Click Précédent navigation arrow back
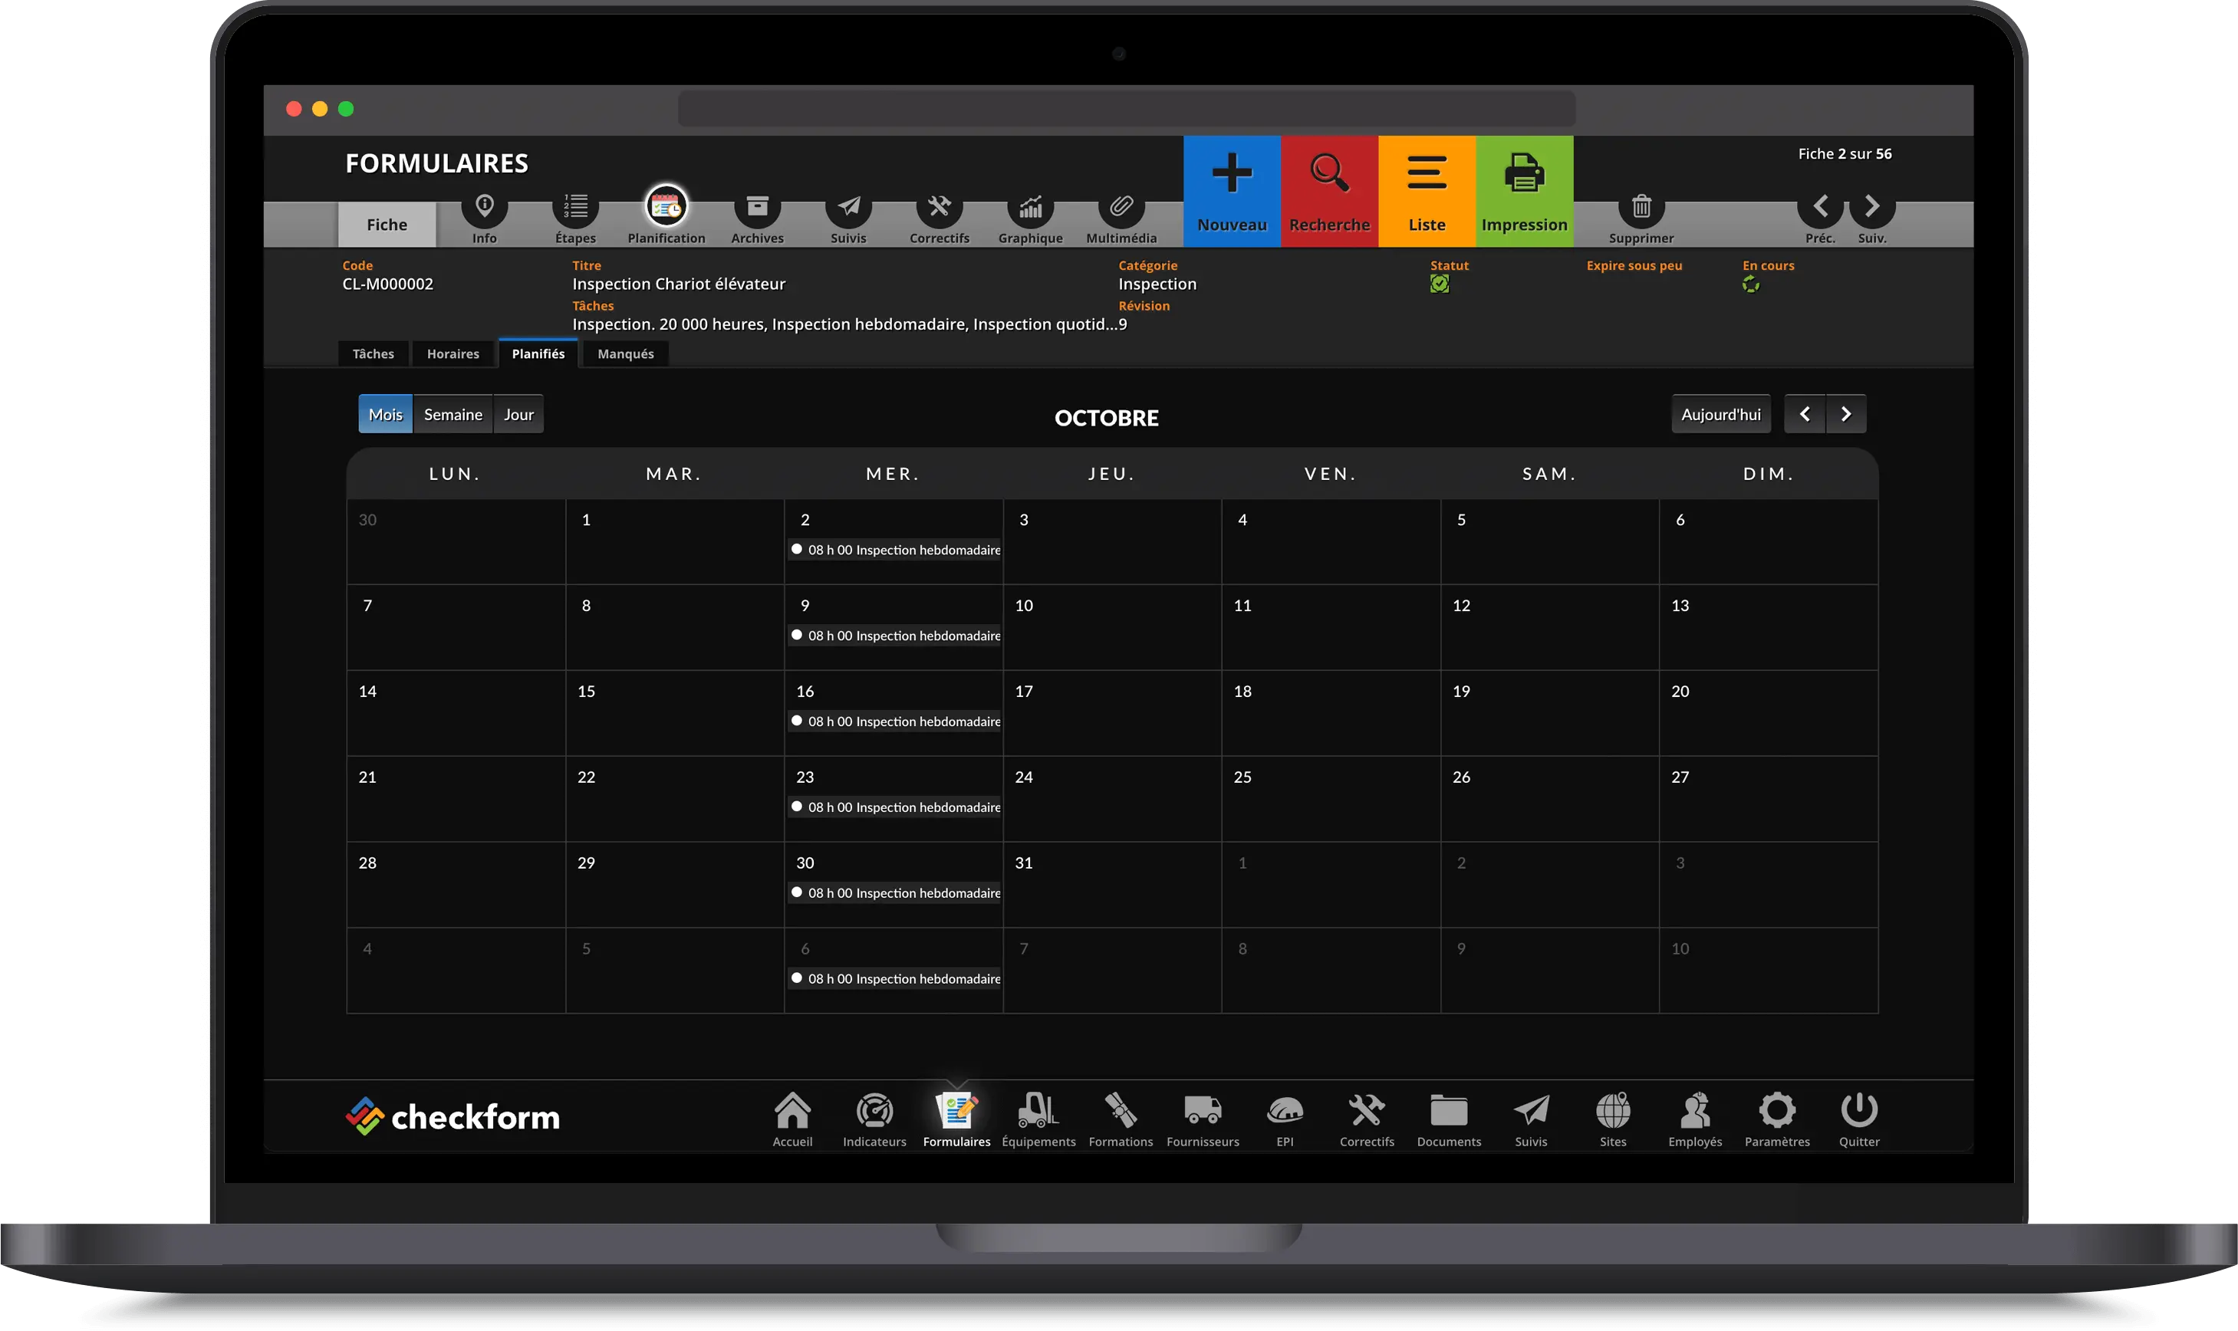 point(1821,206)
